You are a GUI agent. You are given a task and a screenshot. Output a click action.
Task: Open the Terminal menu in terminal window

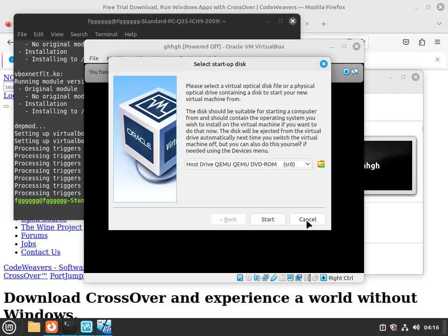[106, 34]
